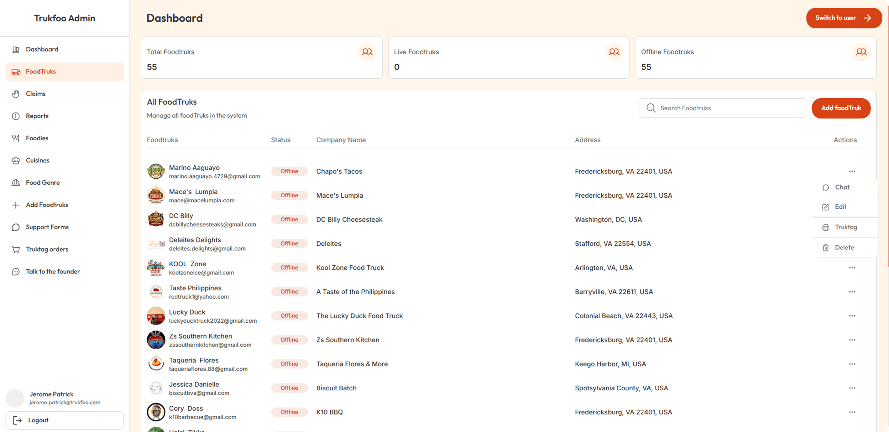889x432 pixels.
Task: Click Offline status badge for Deleites
Action: 289,244
